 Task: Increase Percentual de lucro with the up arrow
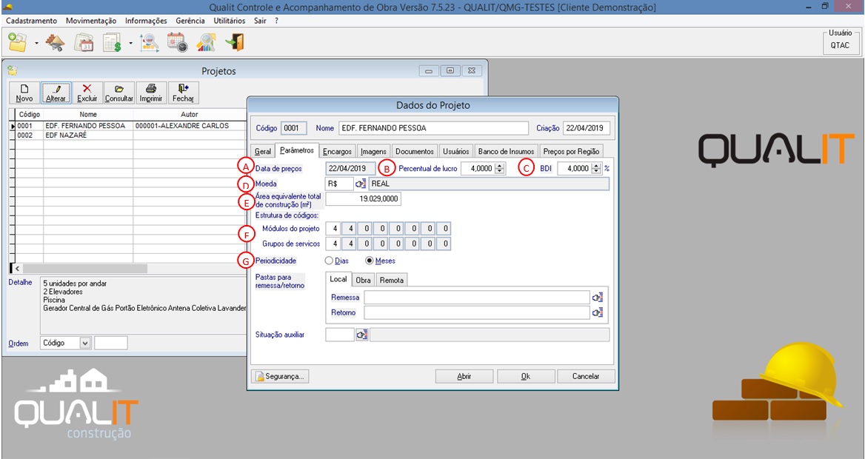[x=500, y=166]
